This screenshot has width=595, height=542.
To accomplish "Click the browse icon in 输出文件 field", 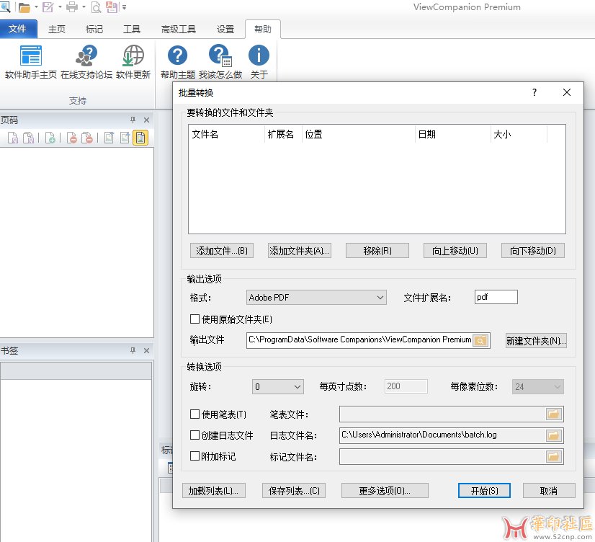I will [x=480, y=340].
